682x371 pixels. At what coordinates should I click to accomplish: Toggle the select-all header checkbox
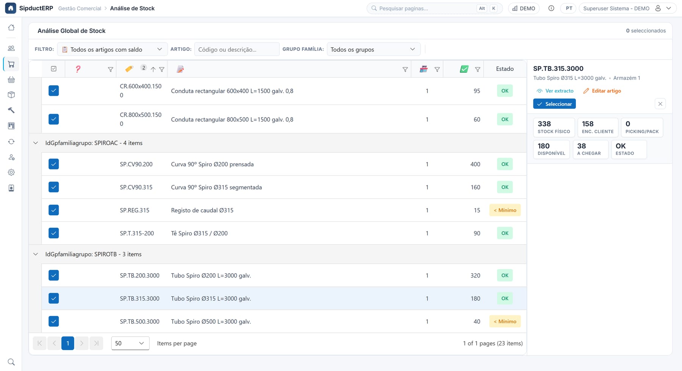(x=54, y=69)
